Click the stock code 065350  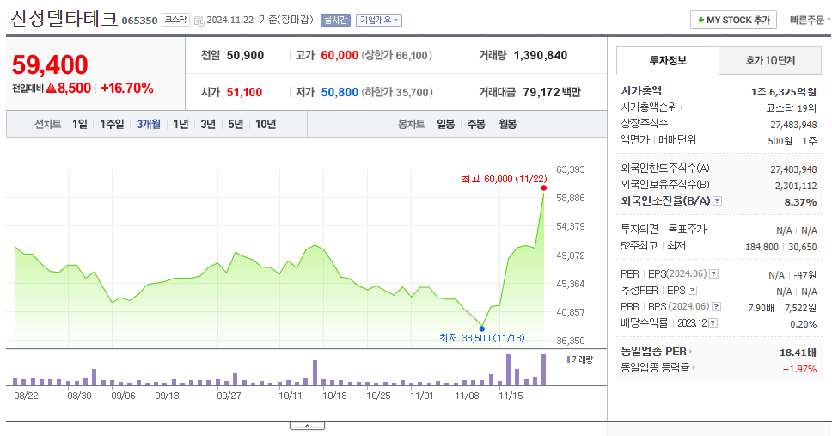click(139, 21)
